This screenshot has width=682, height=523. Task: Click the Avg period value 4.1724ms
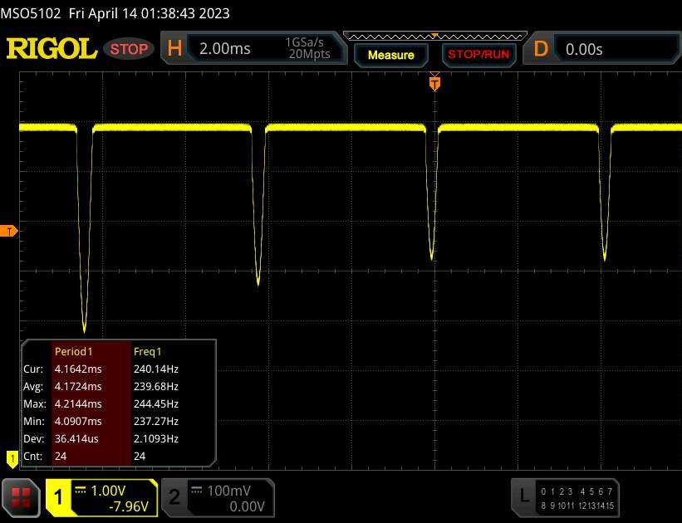click(78, 387)
